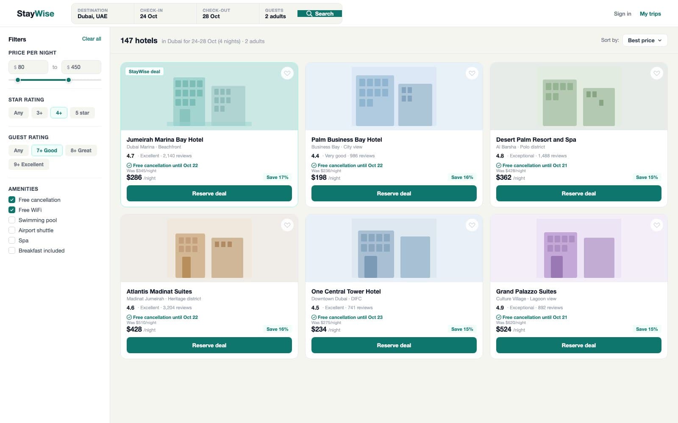
Task: Uncheck Free WiFi amenity
Action: tap(12, 210)
